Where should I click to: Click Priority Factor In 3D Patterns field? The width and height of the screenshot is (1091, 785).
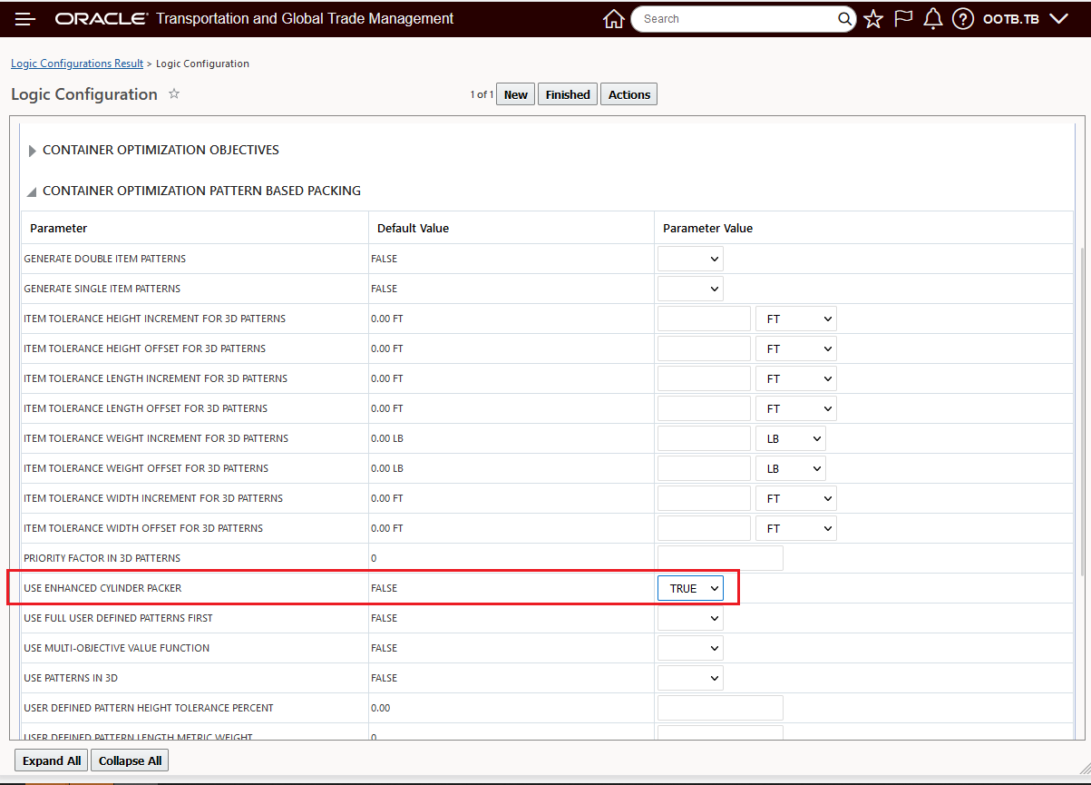click(x=720, y=558)
